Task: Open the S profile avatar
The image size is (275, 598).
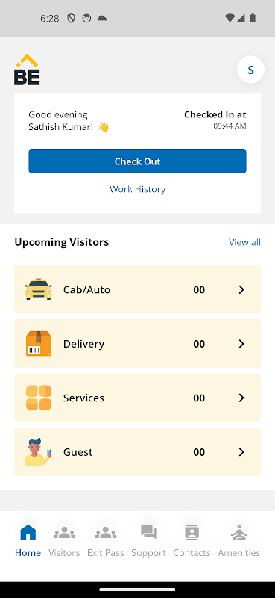Action: (250, 70)
